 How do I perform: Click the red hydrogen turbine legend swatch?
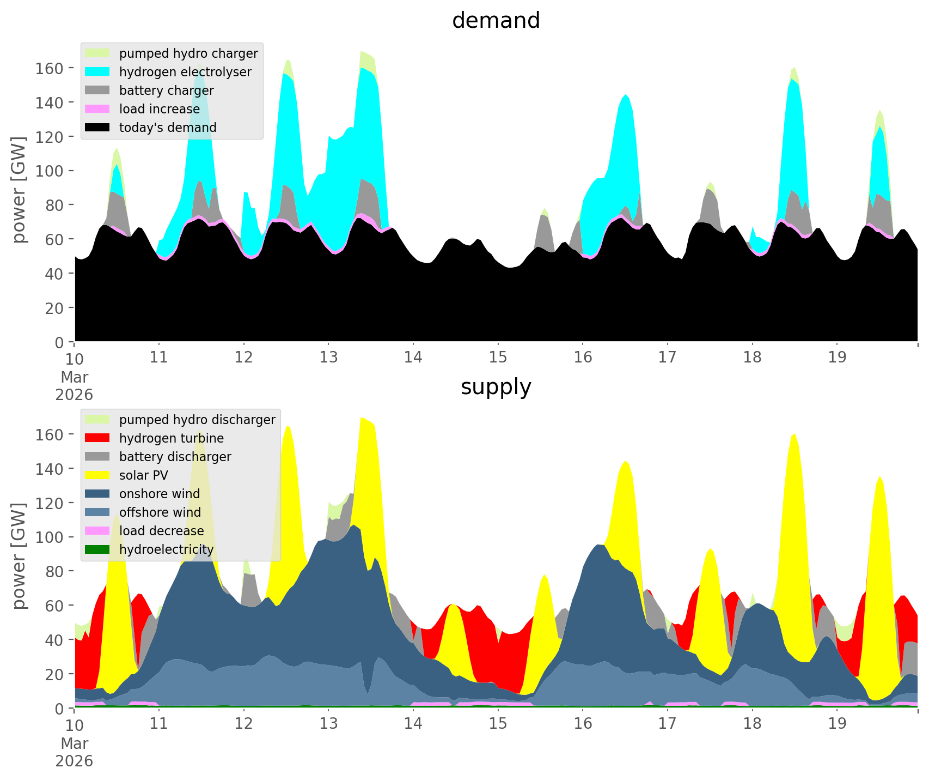tap(97, 438)
